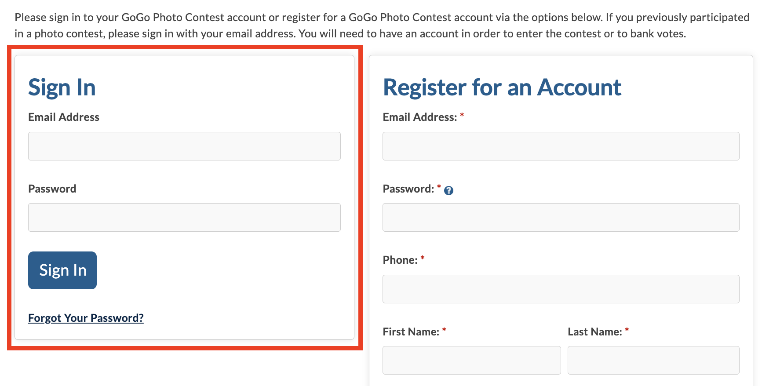
Task: Click the Last Name label
Action: point(594,332)
